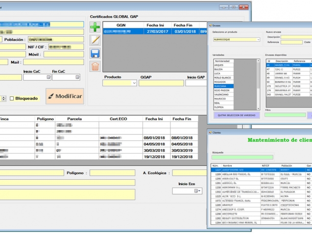The height and width of the screenshot is (234, 312).
Task: Click the orange trash delete icon
Action: [x=95, y=67]
